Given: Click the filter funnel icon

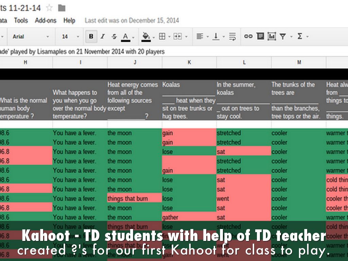Looking at the screenshot, I should click(x=283, y=36).
